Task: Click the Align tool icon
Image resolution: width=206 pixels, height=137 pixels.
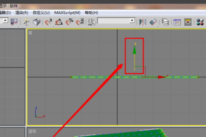Action: coord(153,22)
